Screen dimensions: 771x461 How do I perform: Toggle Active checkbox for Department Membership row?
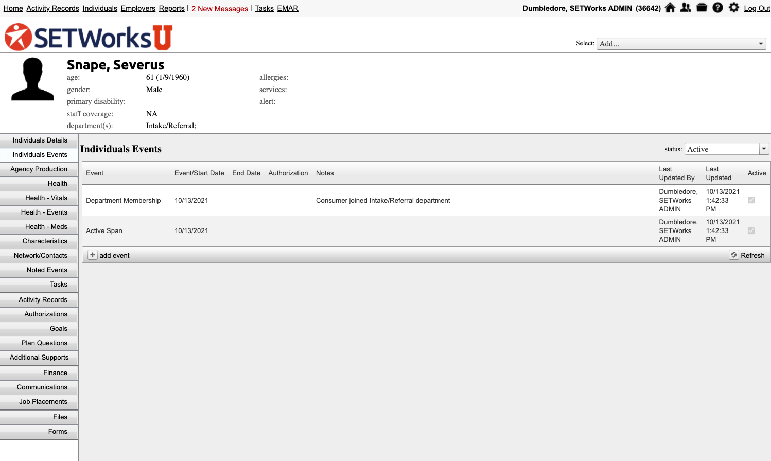pos(751,200)
